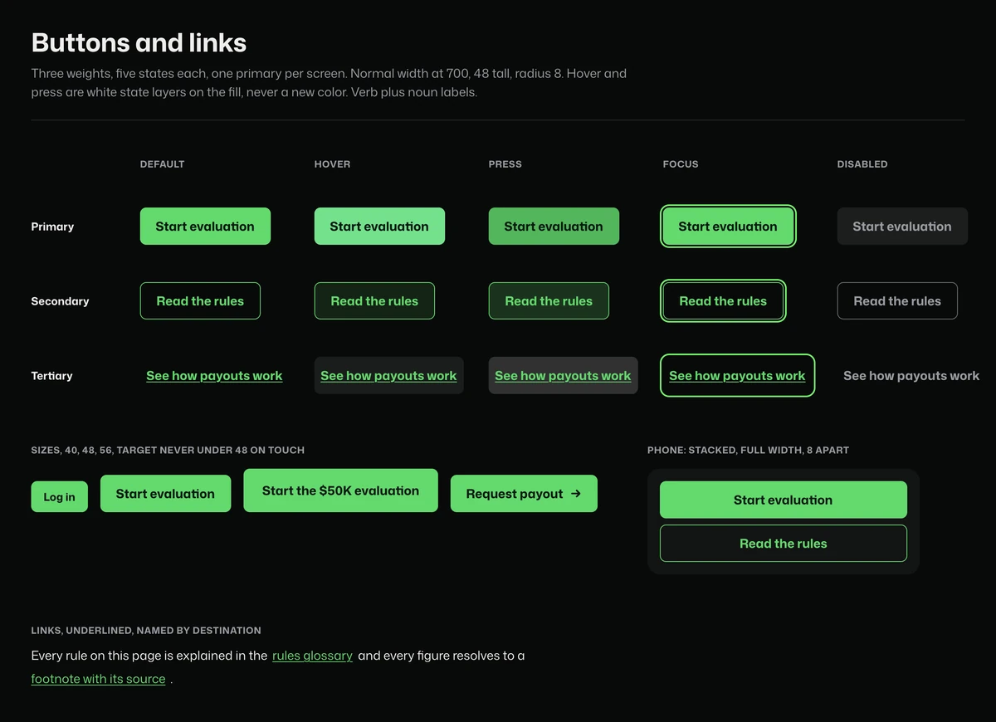996x722 pixels.
Task: Click the arrow icon in Request payout
Action: 576,493
